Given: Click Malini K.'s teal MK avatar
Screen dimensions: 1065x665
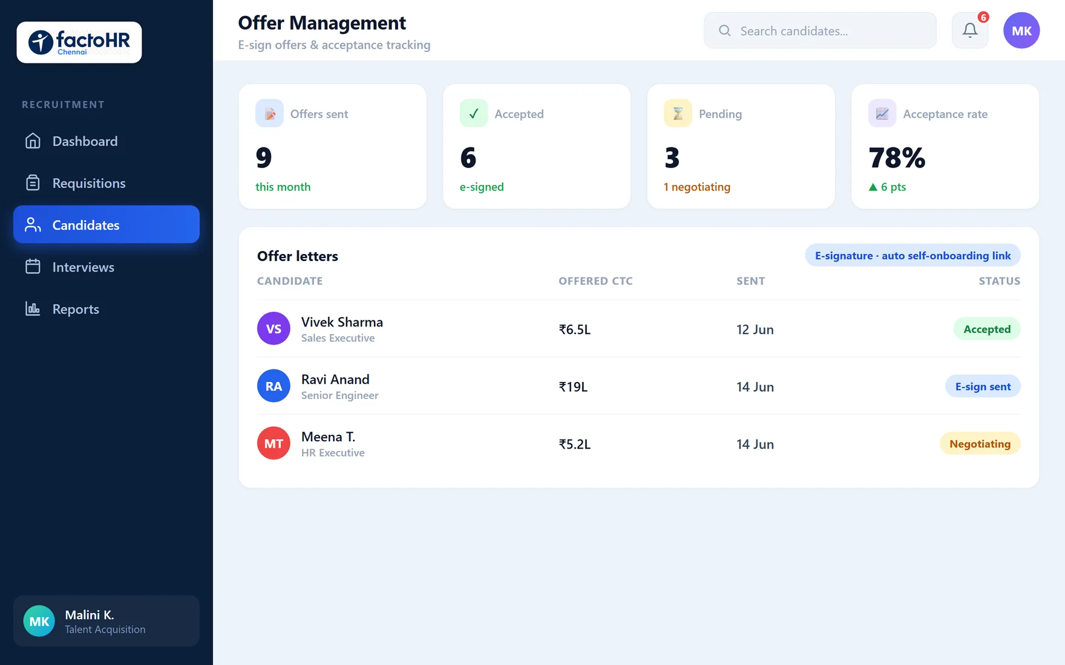Looking at the screenshot, I should 39,621.
